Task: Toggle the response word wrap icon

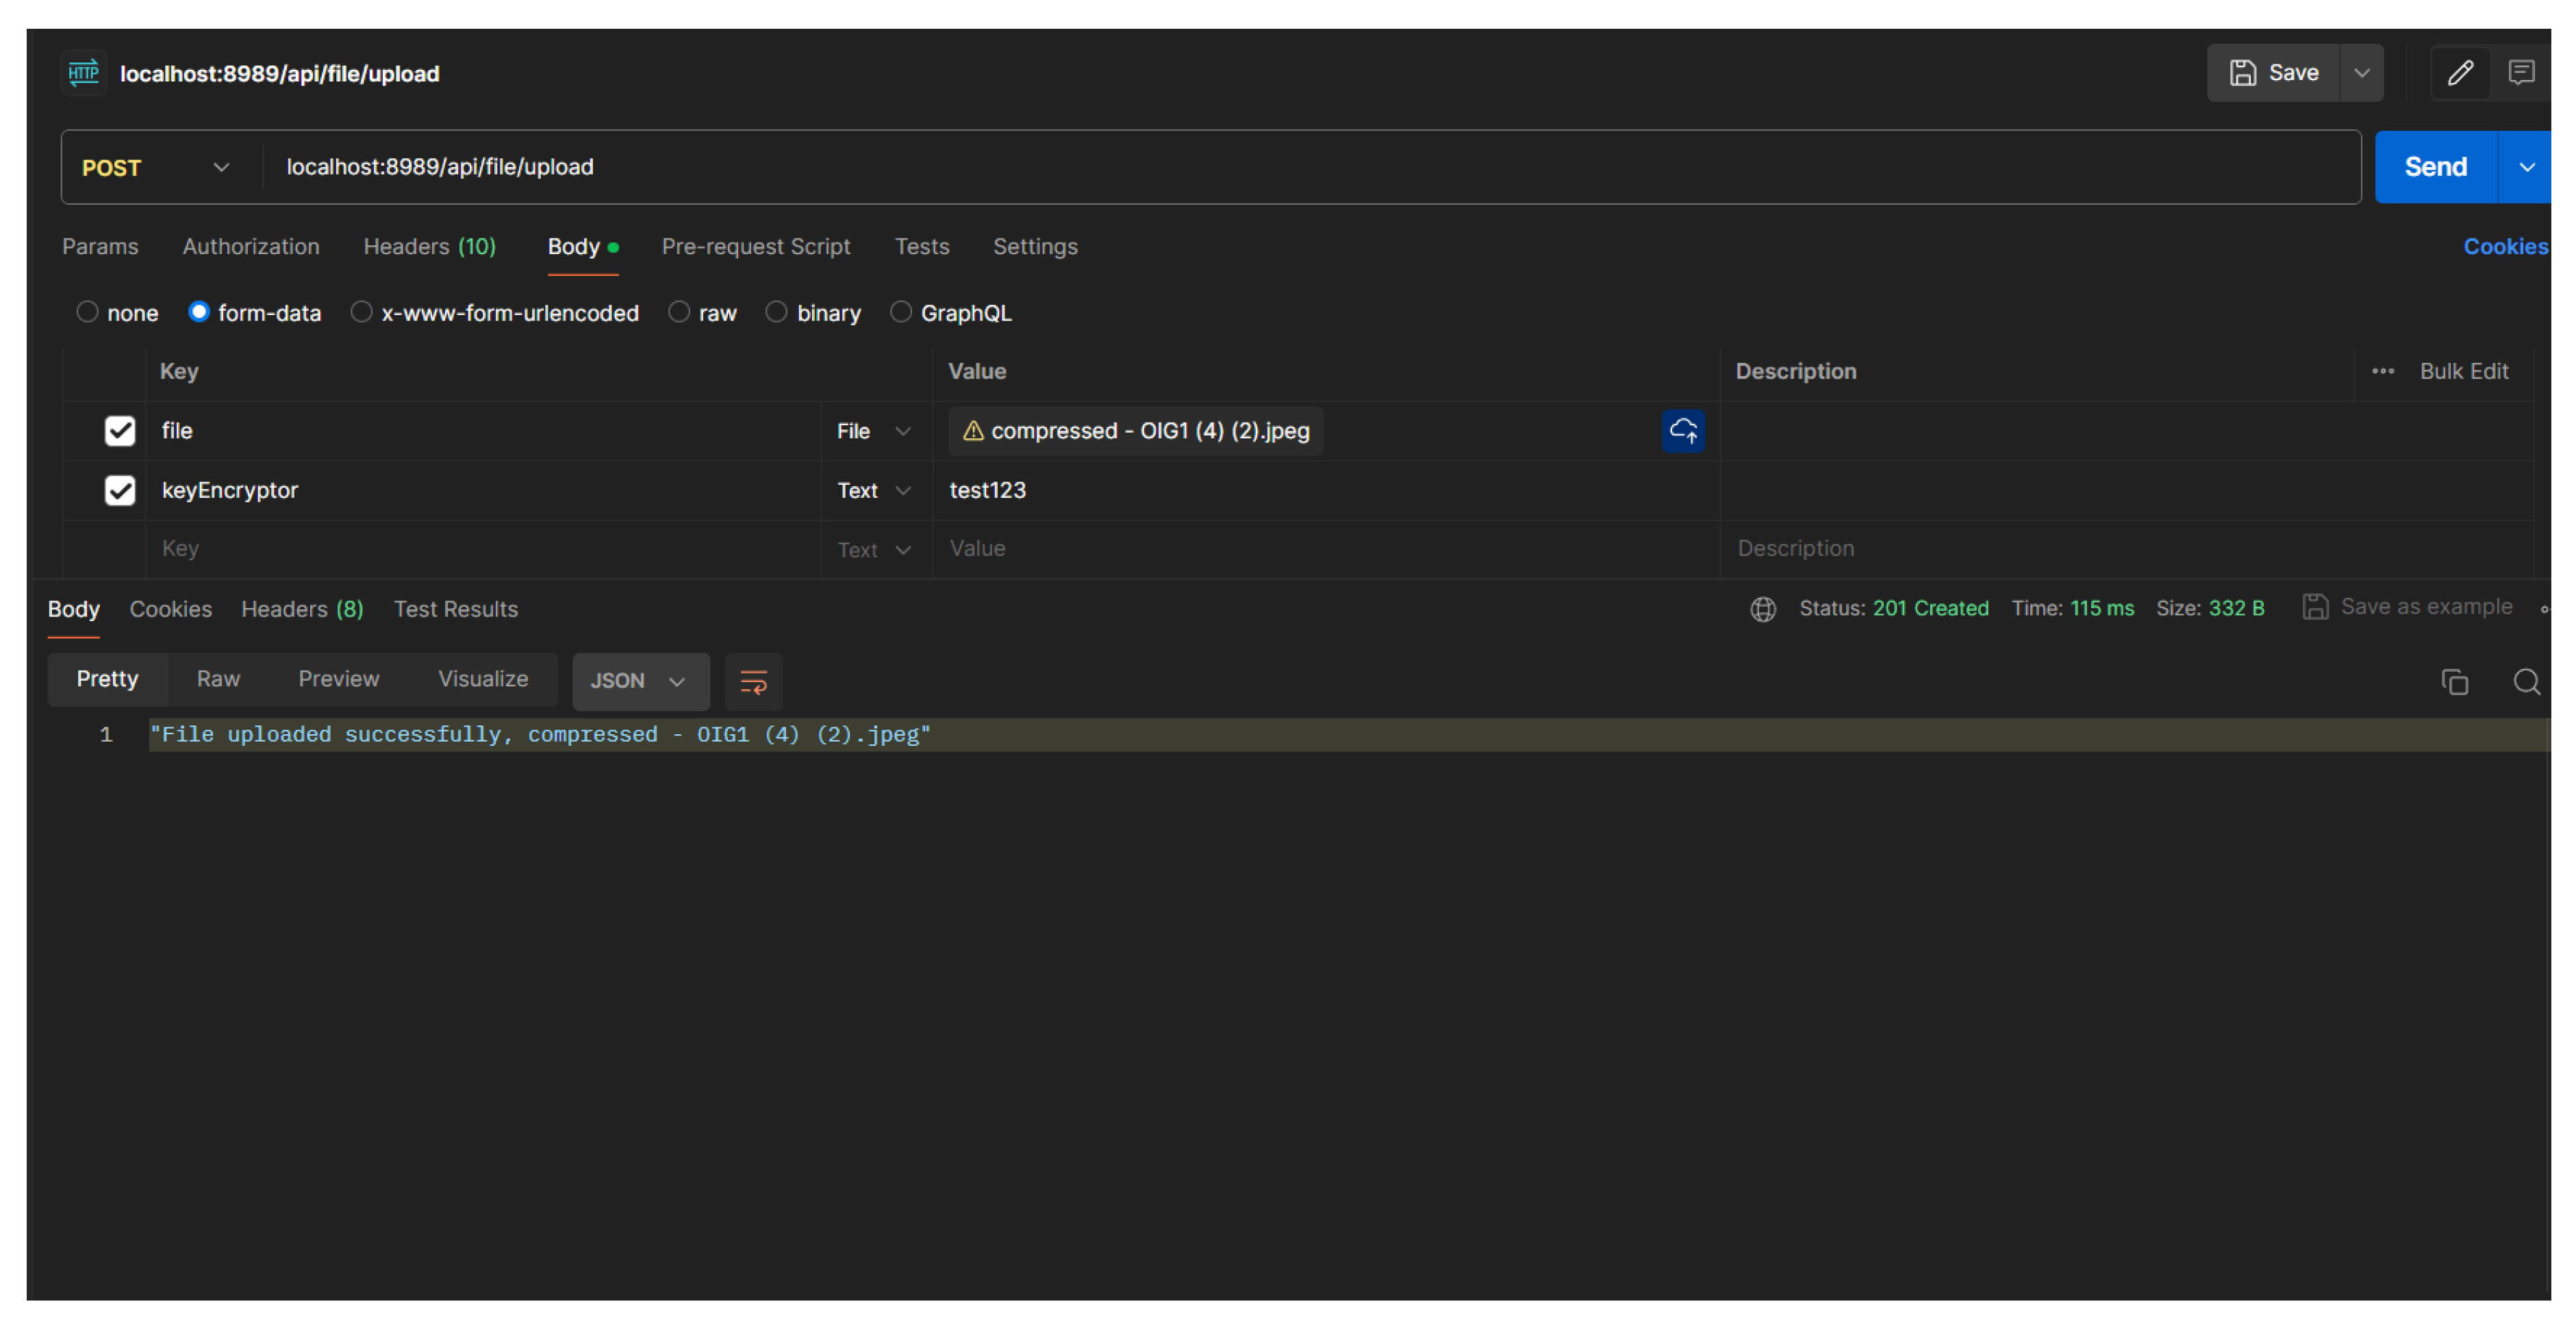Action: 753,682
